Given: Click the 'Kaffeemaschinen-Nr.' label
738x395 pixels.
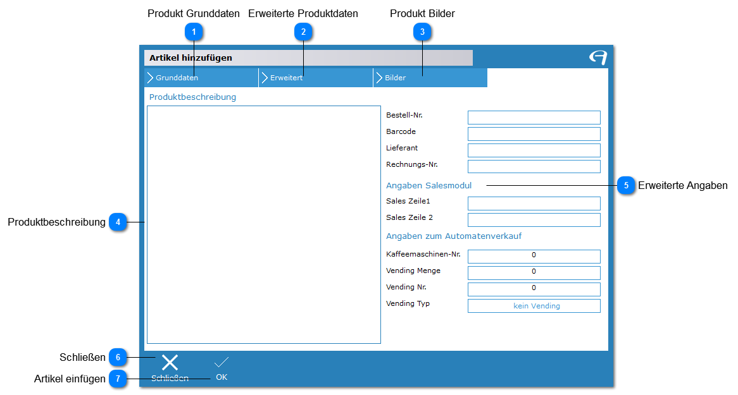Looking at the screenshot, I should click(x=423, y=255).
